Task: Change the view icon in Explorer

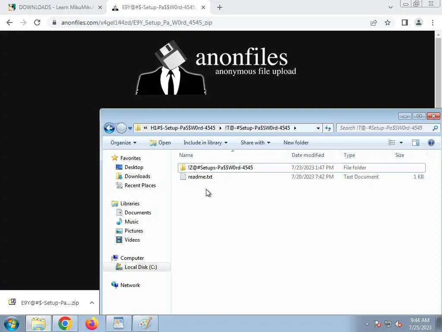Action: (x=392, y=143)
